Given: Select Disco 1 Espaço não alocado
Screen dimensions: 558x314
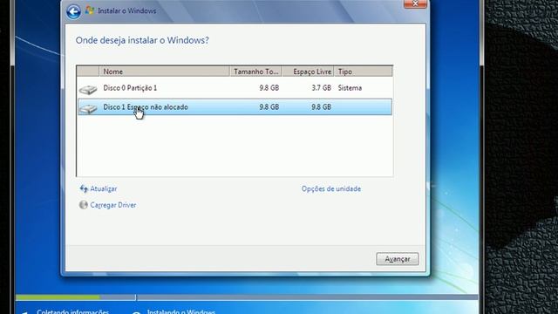Looking at the screenshot, I should 235,107.
